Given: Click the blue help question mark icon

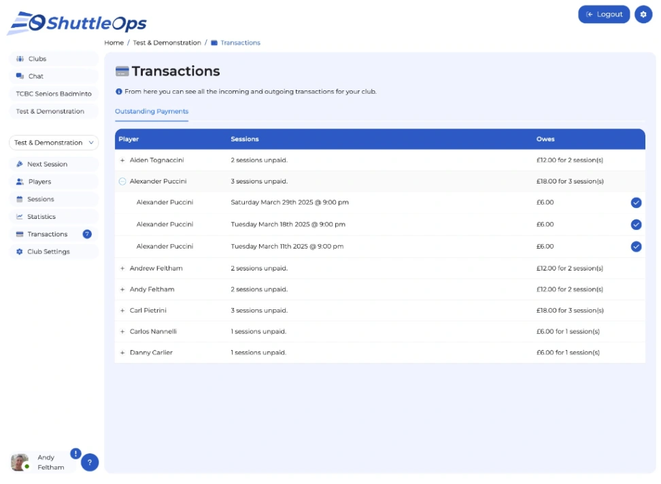Looking at the screenshot, I should tap(89, 462).
